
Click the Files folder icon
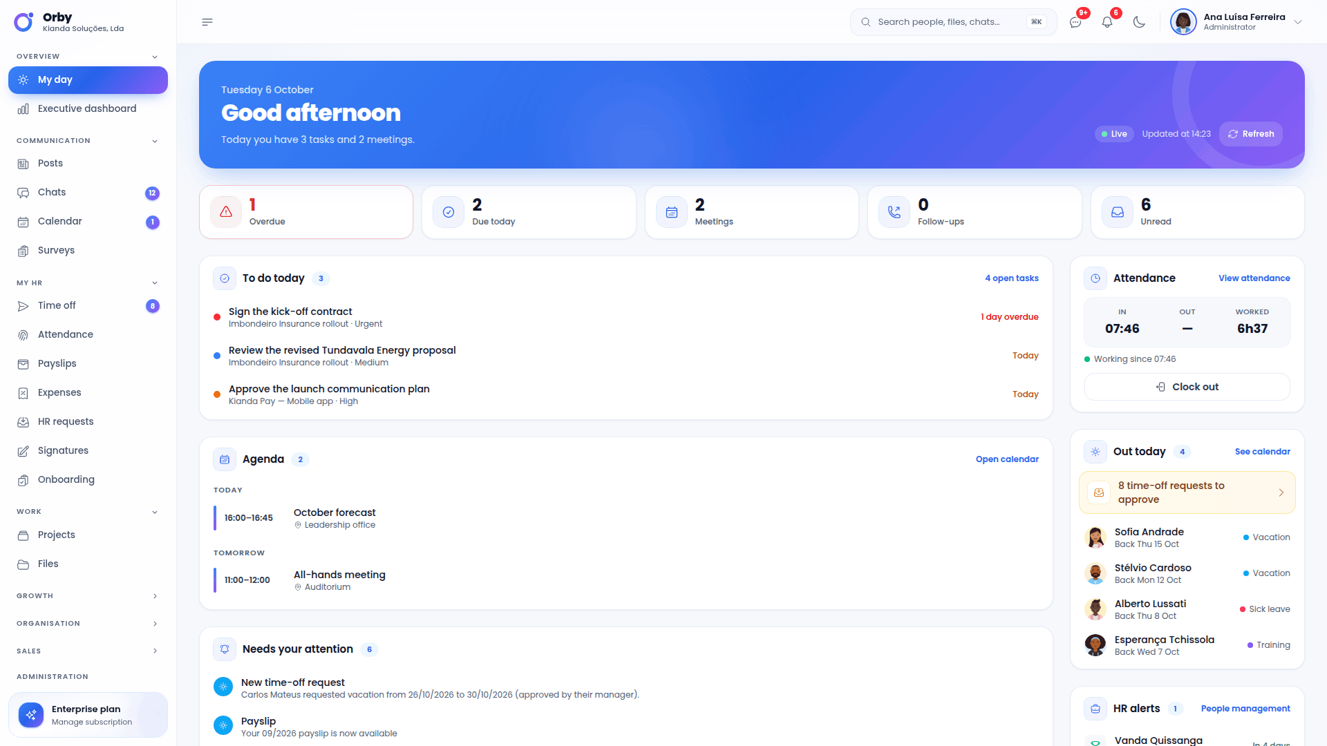[x=23, y=564]
